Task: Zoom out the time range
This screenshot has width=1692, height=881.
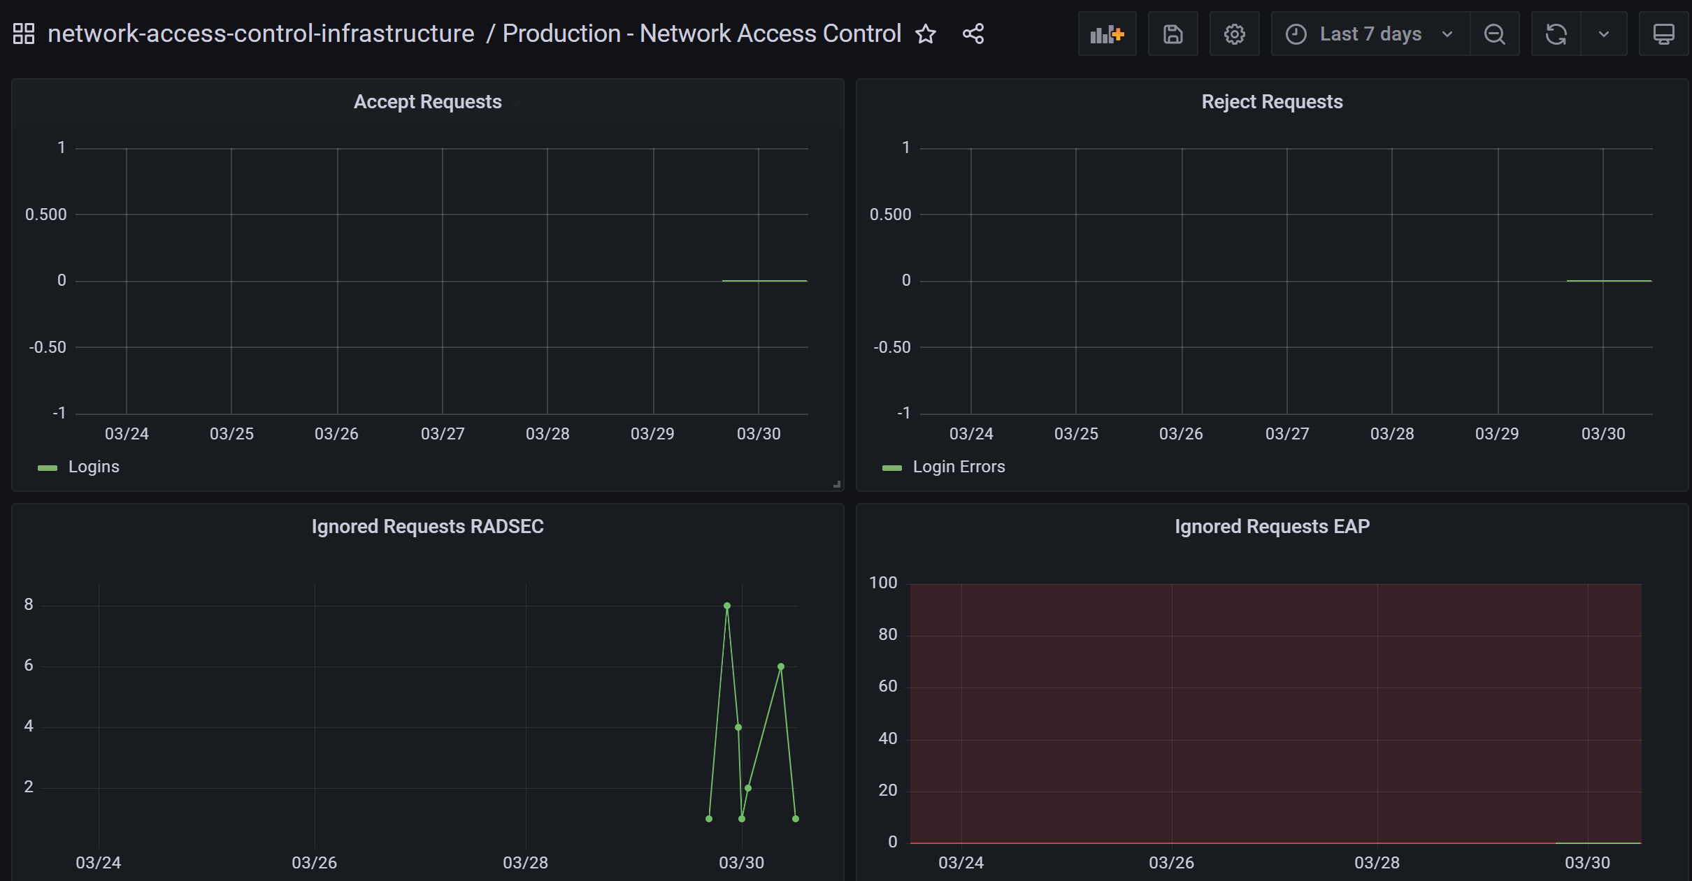Action: point(1495,34)
